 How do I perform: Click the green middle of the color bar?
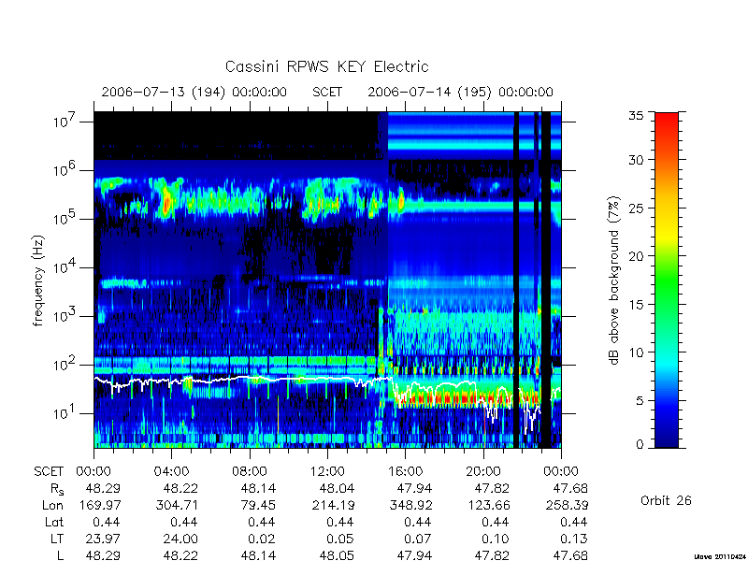point(667,280)
